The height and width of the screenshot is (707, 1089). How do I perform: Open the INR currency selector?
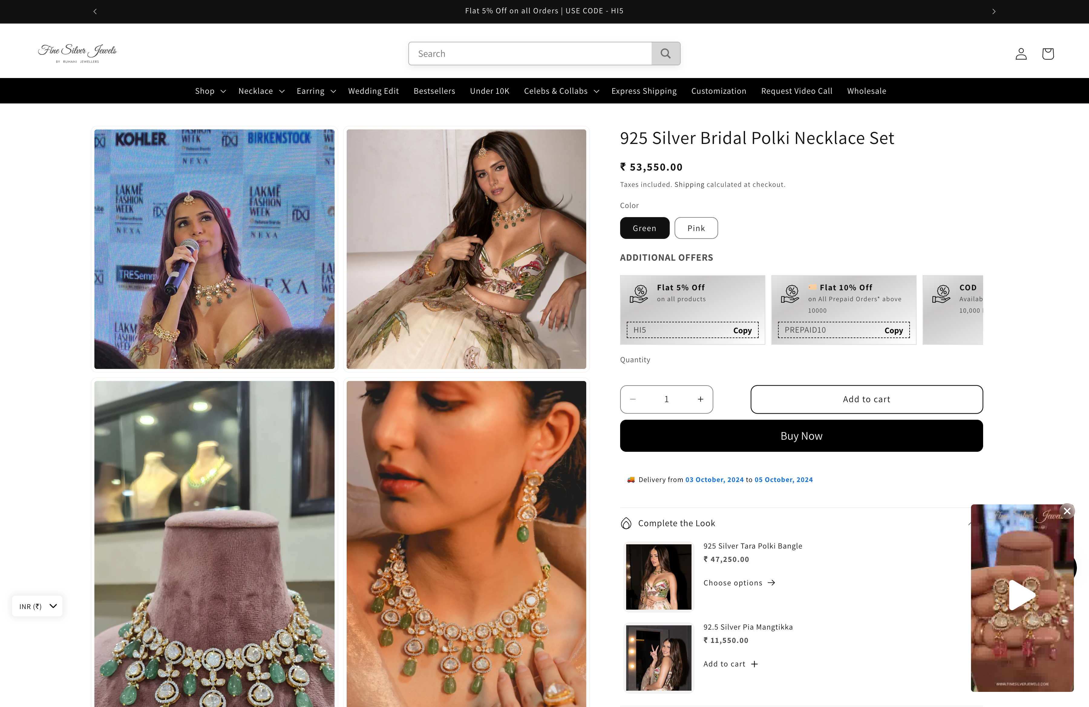pyautogui.click(x=37, y=606)
